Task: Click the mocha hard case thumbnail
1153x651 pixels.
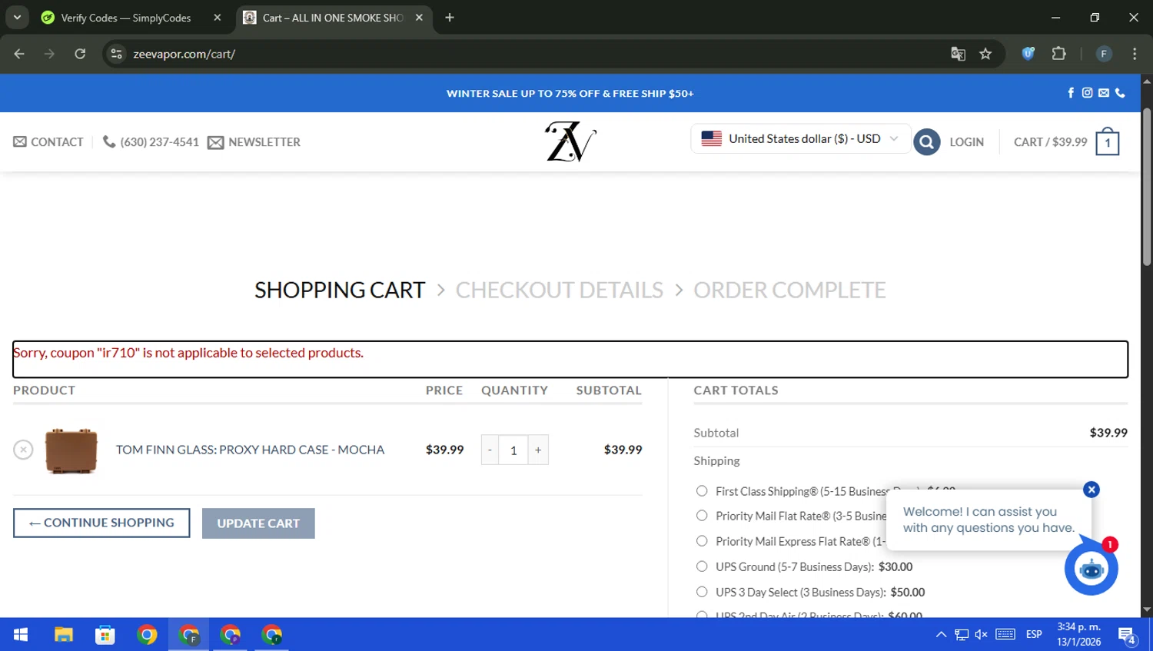Action: (71, 450)
